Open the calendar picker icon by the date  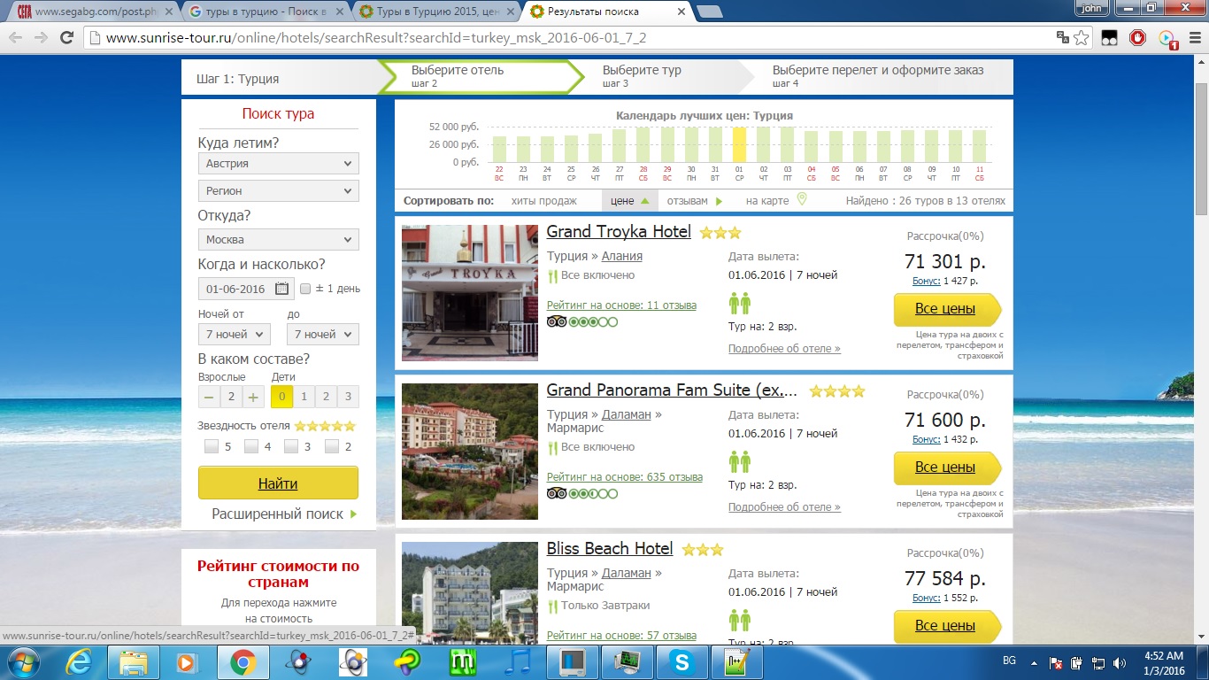tap(281, 289)
